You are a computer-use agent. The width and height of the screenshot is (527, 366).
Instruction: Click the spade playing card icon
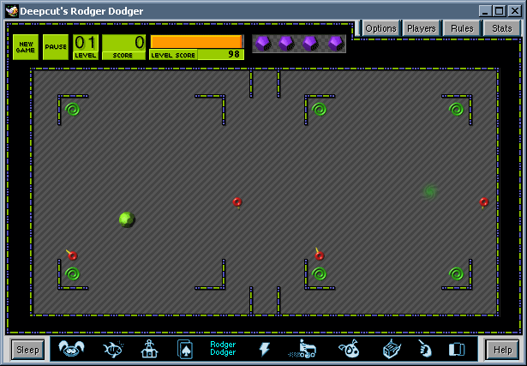click(x=184, y=349)
